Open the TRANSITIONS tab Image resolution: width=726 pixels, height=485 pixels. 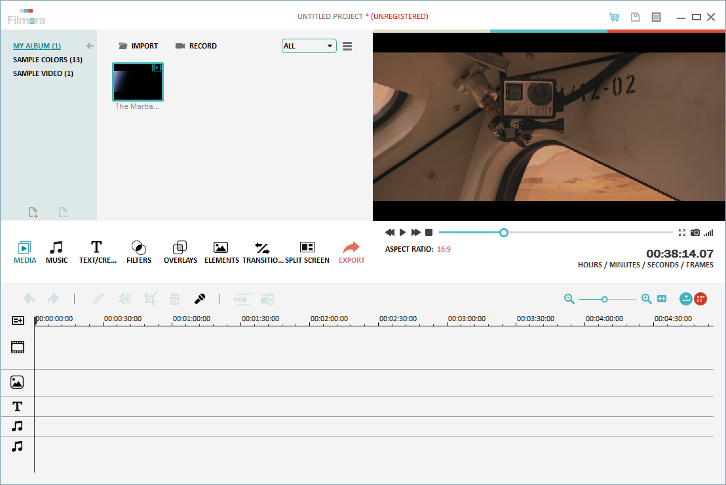262,252
